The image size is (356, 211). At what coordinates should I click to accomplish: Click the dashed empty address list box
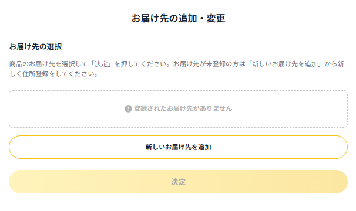coord(178,109)
